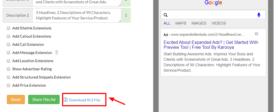Click the Google logo in preview
Image resolution: width=279 pixels, height=112 pixels.
click(x=213, y=3)
